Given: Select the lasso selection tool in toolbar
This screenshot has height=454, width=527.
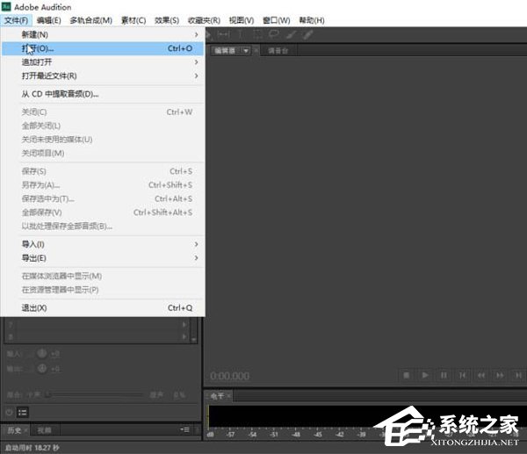Looking at the screenshot, I should click(272, 34).
